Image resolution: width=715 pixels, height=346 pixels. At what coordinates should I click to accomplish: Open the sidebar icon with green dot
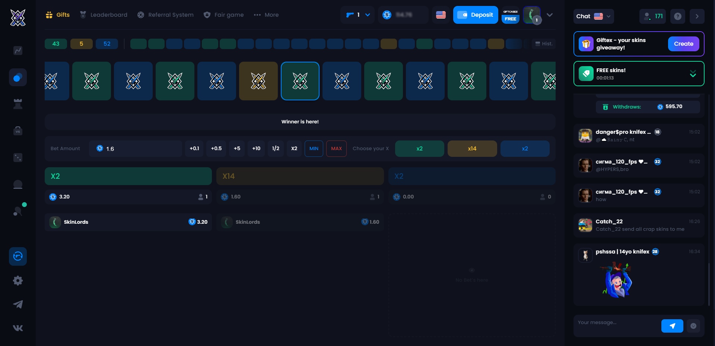[x=19, y=210]
